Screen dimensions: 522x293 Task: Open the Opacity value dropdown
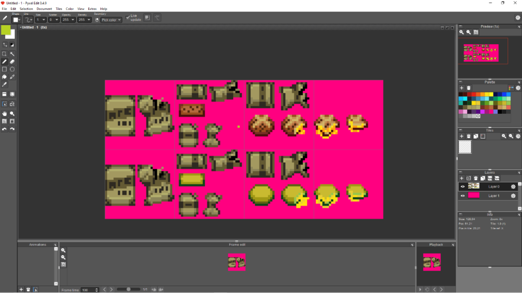pos(68,20)
